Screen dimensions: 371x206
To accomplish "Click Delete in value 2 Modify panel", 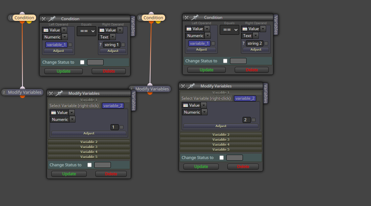I will 243,167.
